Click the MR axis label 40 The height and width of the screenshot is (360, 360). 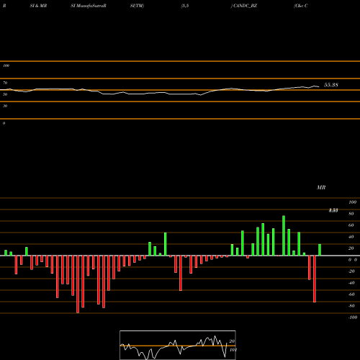pos(351,237)
